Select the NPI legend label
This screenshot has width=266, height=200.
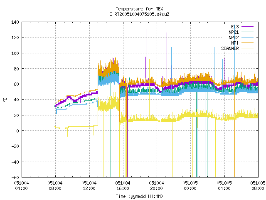[x=235, y=43]
